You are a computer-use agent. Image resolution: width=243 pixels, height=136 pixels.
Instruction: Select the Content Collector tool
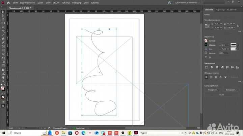coord(3,27)
